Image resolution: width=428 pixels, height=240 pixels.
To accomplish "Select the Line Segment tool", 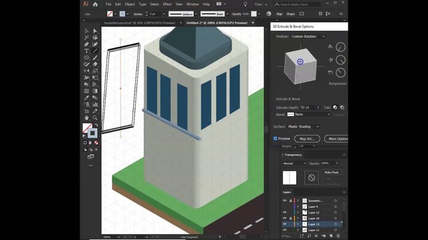I will coord(95,51).
